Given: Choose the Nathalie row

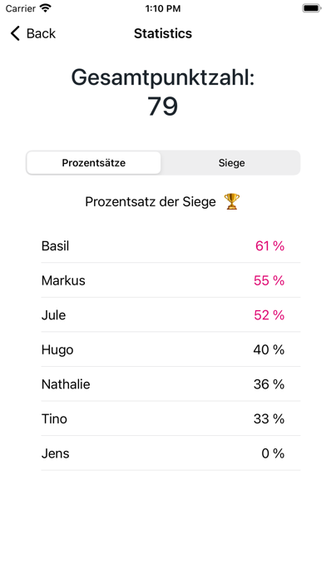Looking at the screenshot, I should (170, 384).
